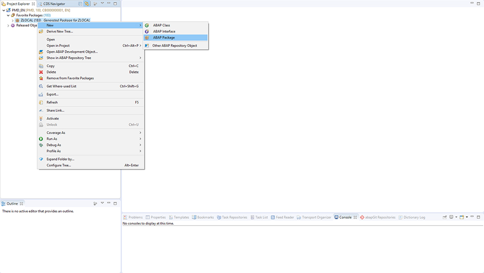Switch to the Bookmarks tab
The height and width of the screenshot is (273, 484).
click(203, 217)
